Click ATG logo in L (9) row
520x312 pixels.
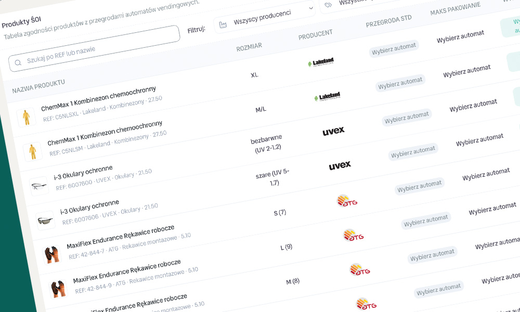(x=353, y=235)
